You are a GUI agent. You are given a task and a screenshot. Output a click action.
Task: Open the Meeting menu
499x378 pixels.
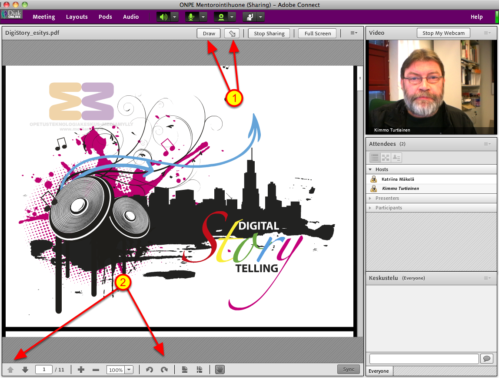coord(44,17)
